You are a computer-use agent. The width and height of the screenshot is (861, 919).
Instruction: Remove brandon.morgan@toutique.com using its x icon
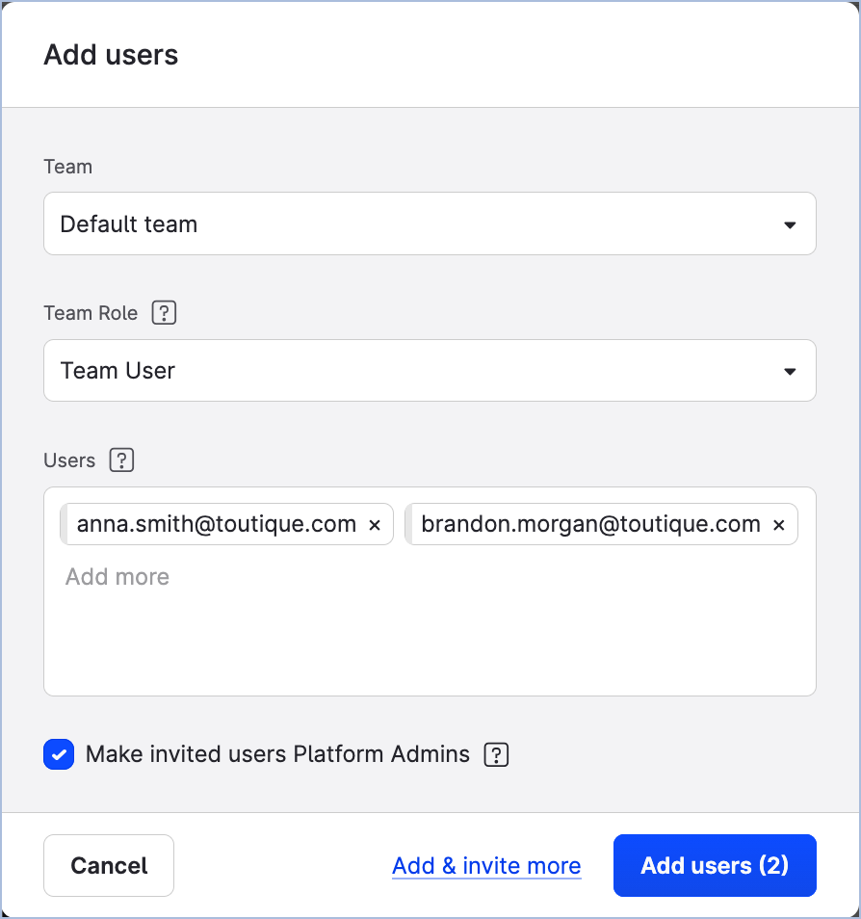[x=778, y=524]
